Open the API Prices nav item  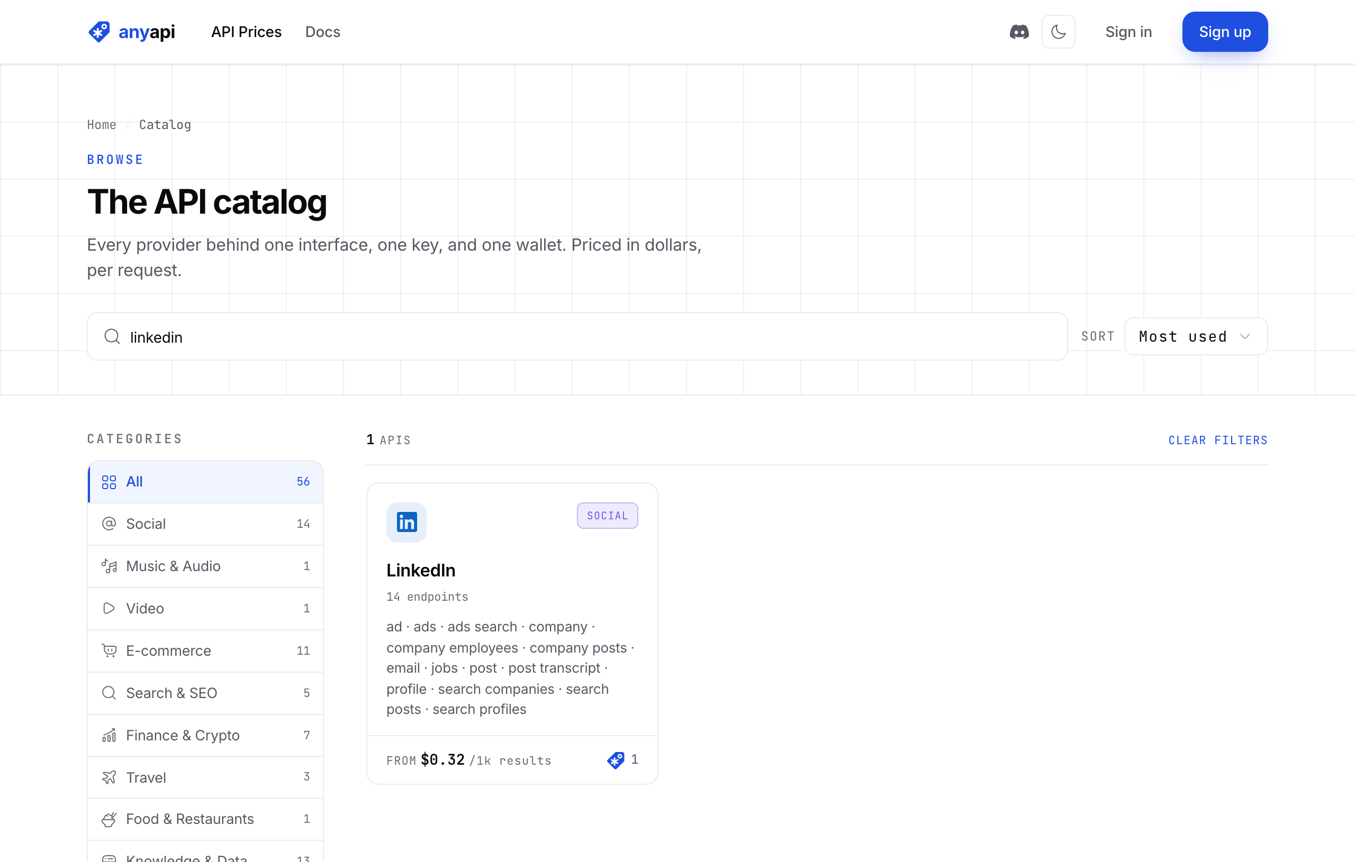point(247,32)
